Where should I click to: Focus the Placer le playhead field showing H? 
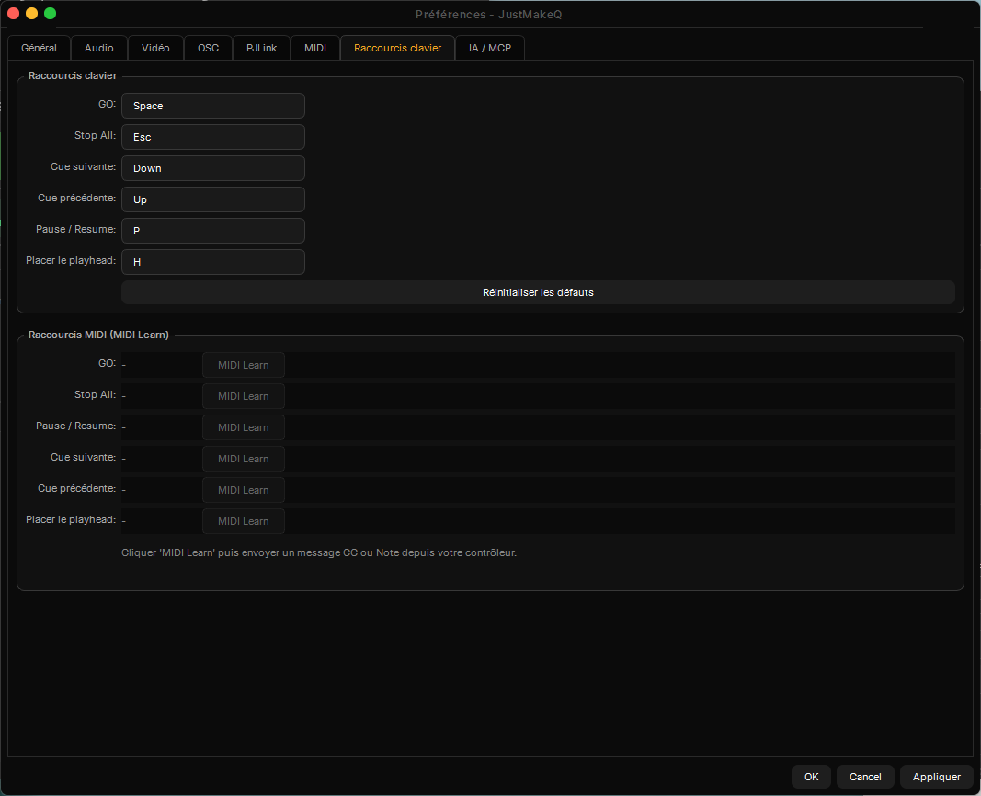tap(212, 262)
